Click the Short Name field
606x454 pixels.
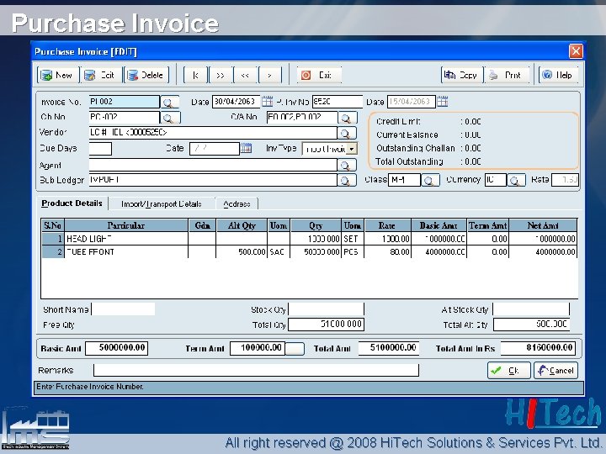pyautogui.click(x=123, y=309)
